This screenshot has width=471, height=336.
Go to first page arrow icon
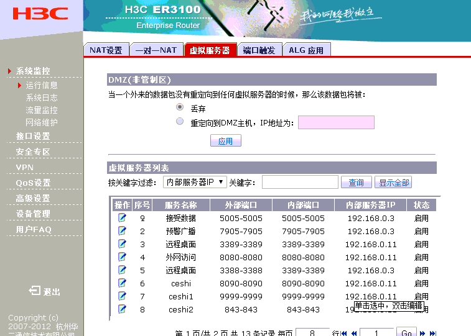click(344, 334)
